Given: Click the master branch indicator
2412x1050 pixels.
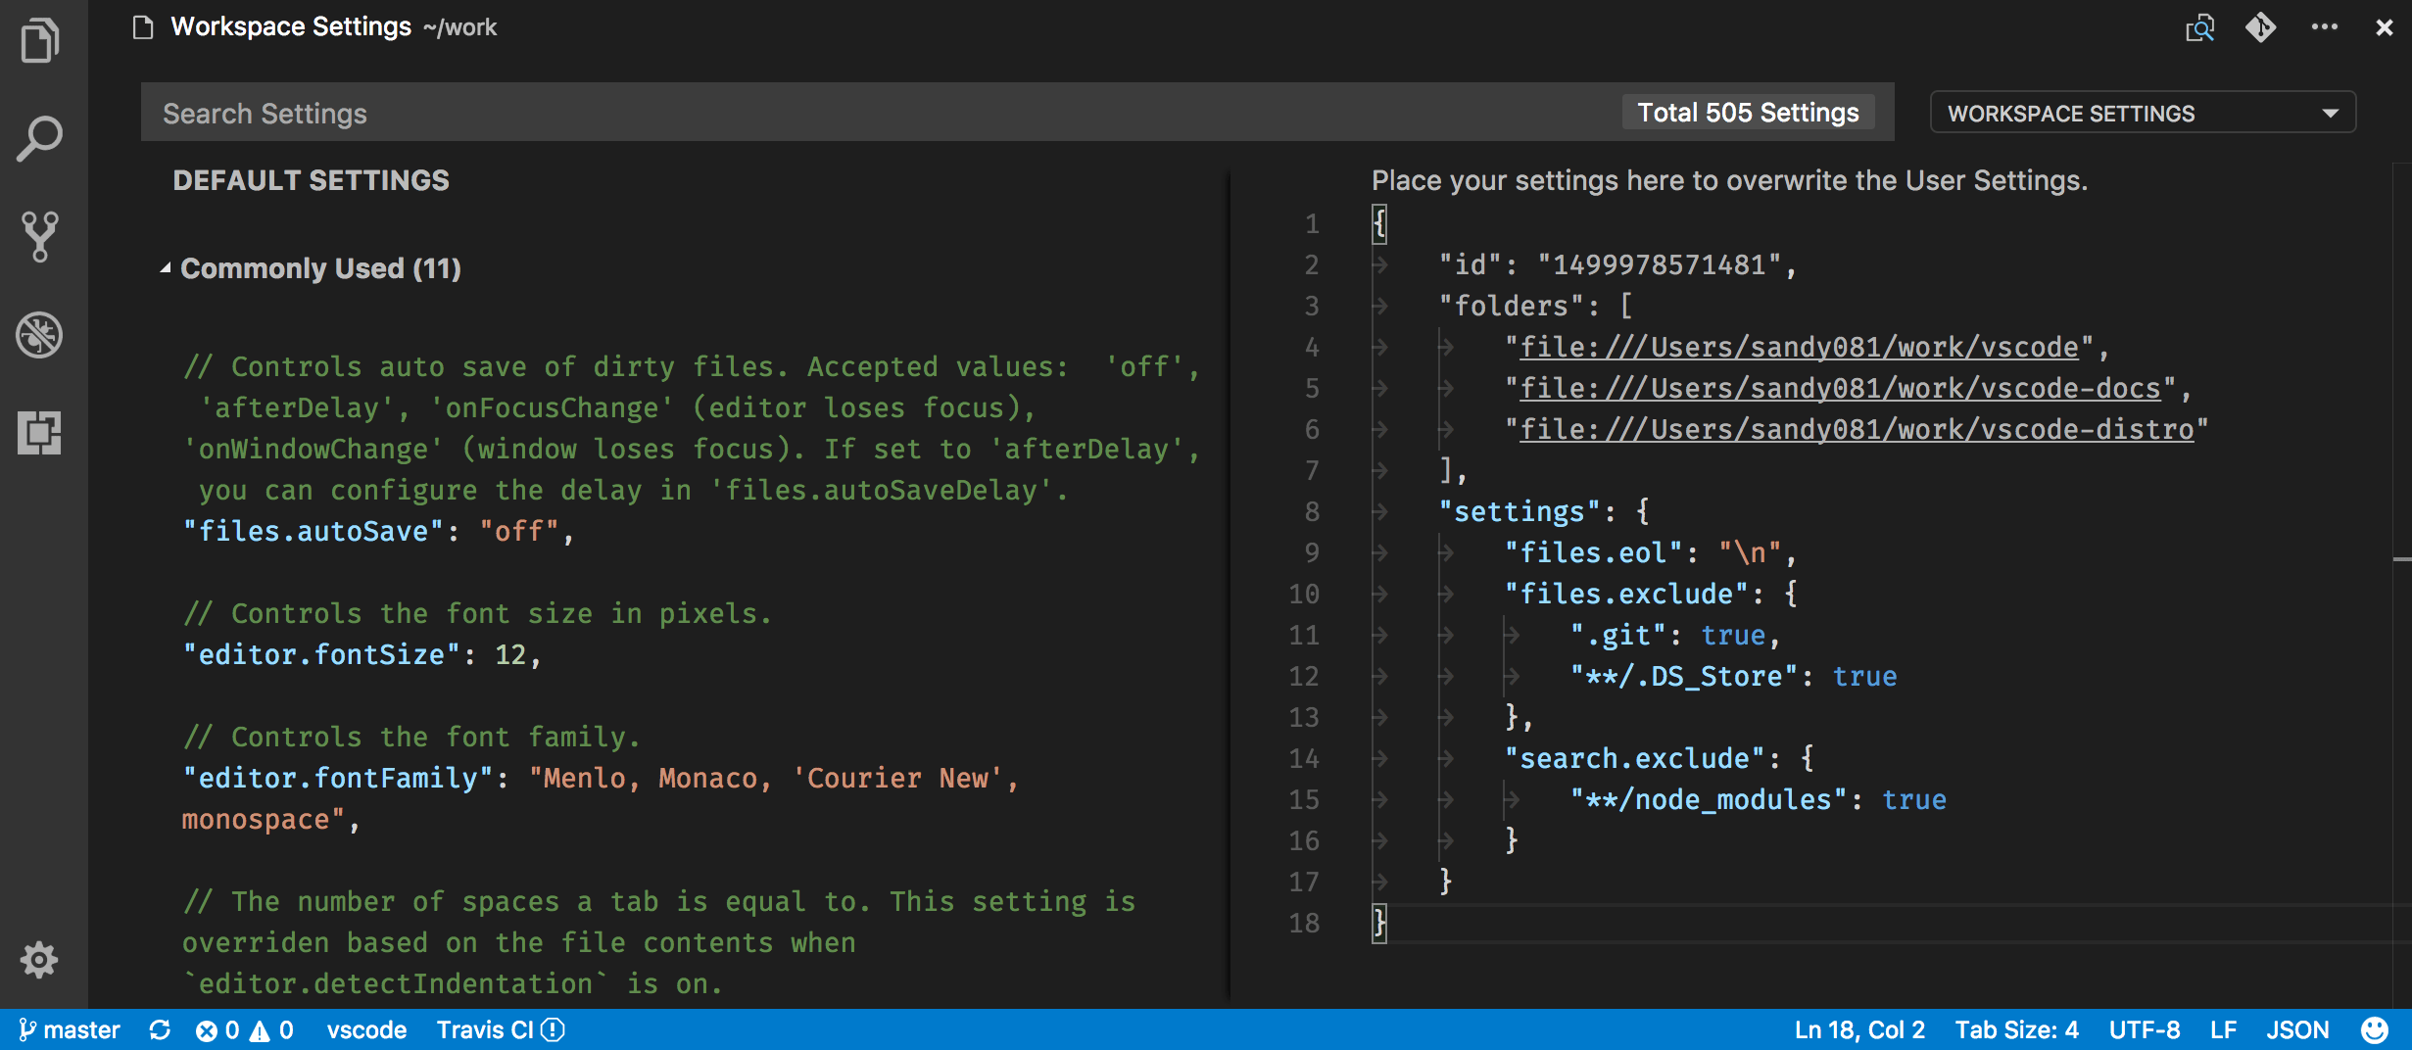Looking at the screenshot, I should 70,1030.
